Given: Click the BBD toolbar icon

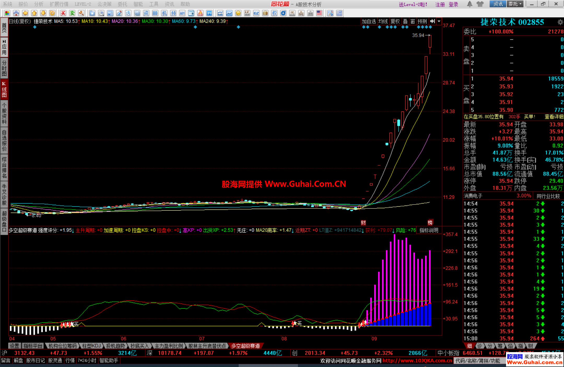Looking at the screenshot, I should click(x=155, y=13).
